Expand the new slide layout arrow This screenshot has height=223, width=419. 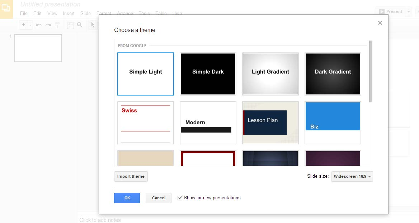pos(30,25)
